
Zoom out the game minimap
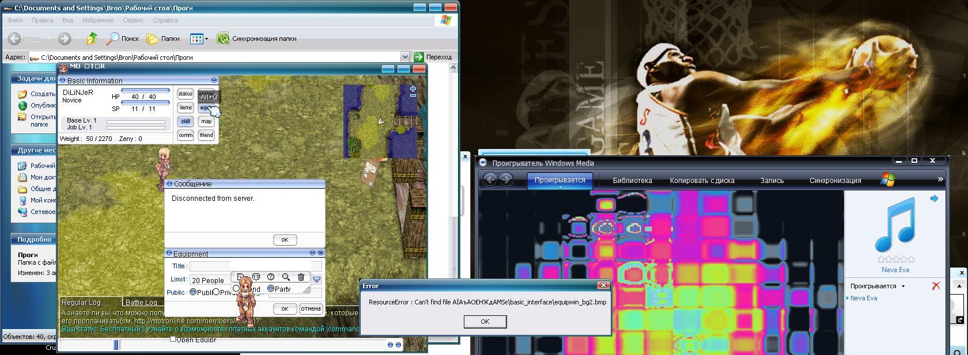pyautogui.click(x=413, y=96)
